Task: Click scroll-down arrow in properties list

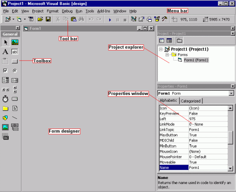Action: (230, 168)
